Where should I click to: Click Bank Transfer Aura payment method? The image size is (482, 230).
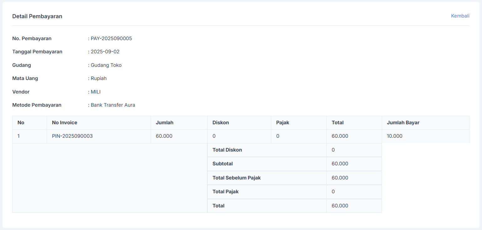(x=113, y=105)
